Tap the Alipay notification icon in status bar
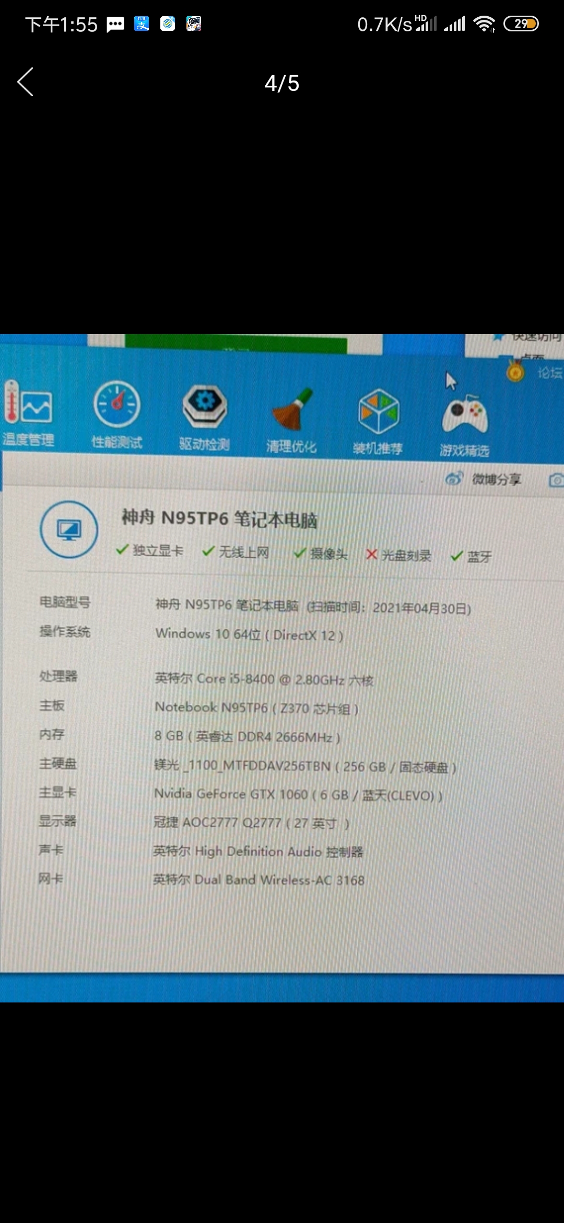Screen dimensions: 564x1223 (x=142, y=24)
